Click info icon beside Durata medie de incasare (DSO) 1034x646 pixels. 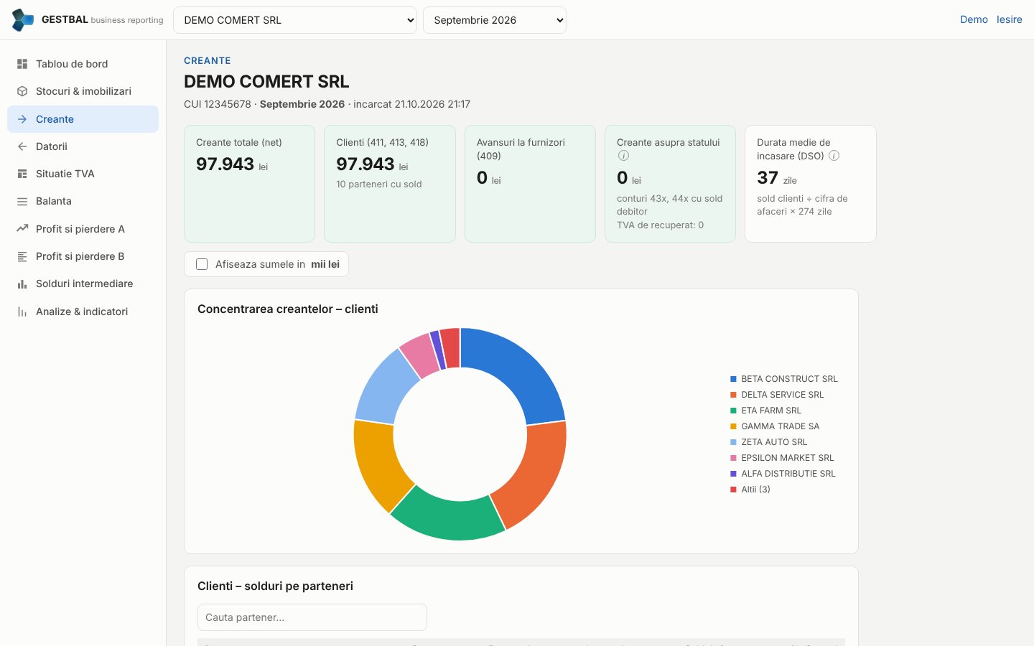tap(834, 156)
